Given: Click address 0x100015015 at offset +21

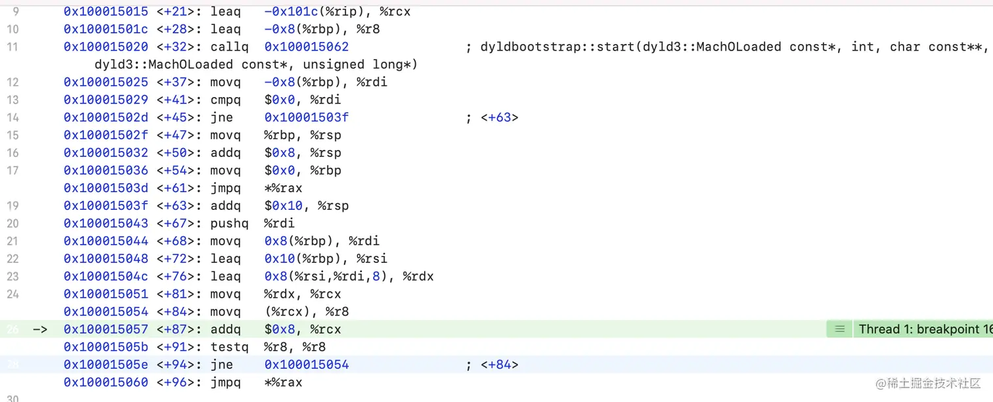Looking at the screenshot, I should (x=106, y=12).
